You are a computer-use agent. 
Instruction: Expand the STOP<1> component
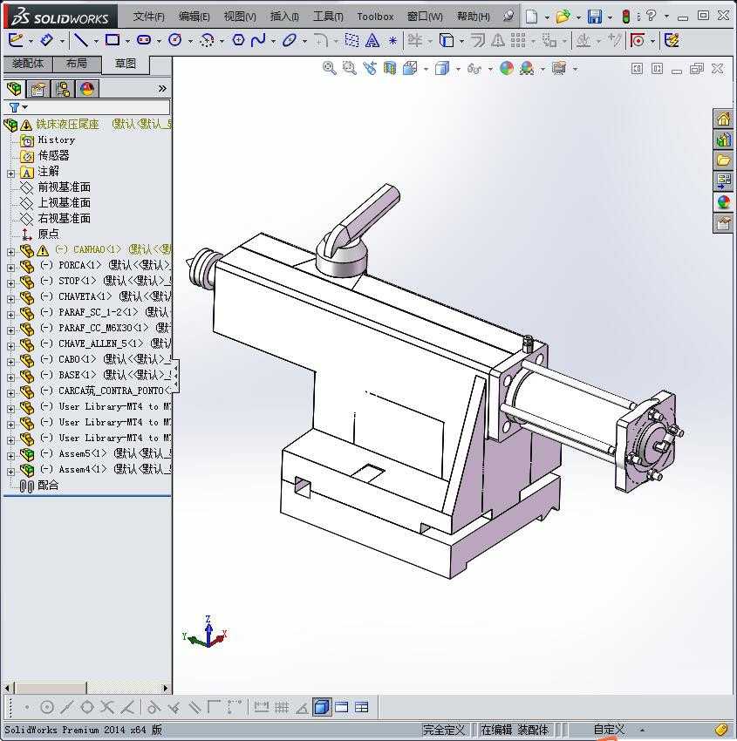point(10,283)
